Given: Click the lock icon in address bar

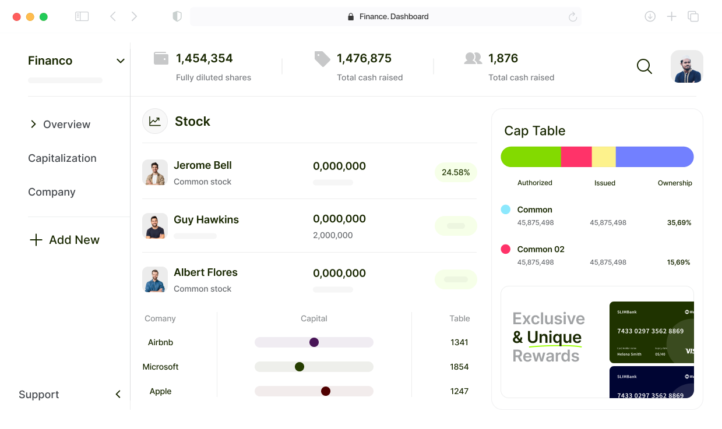Looking at the screenshot, I should tap(350, 17).
